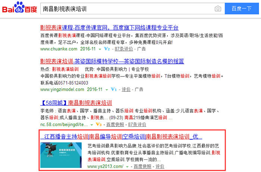Open 江西播音主持培训 result title link

point(121,136)
